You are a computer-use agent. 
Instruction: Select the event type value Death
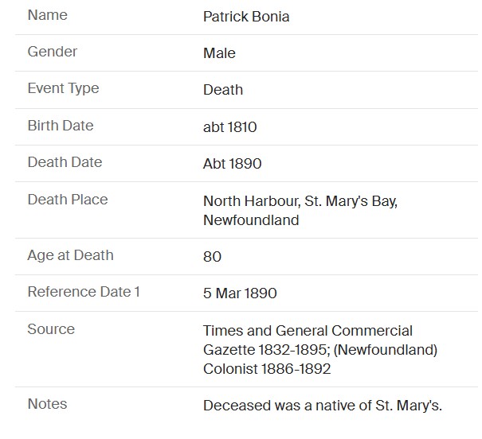tap(223, 90)
